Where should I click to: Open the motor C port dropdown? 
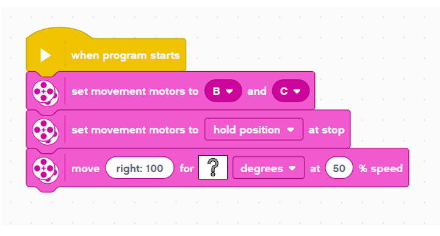tap(290, 91)
